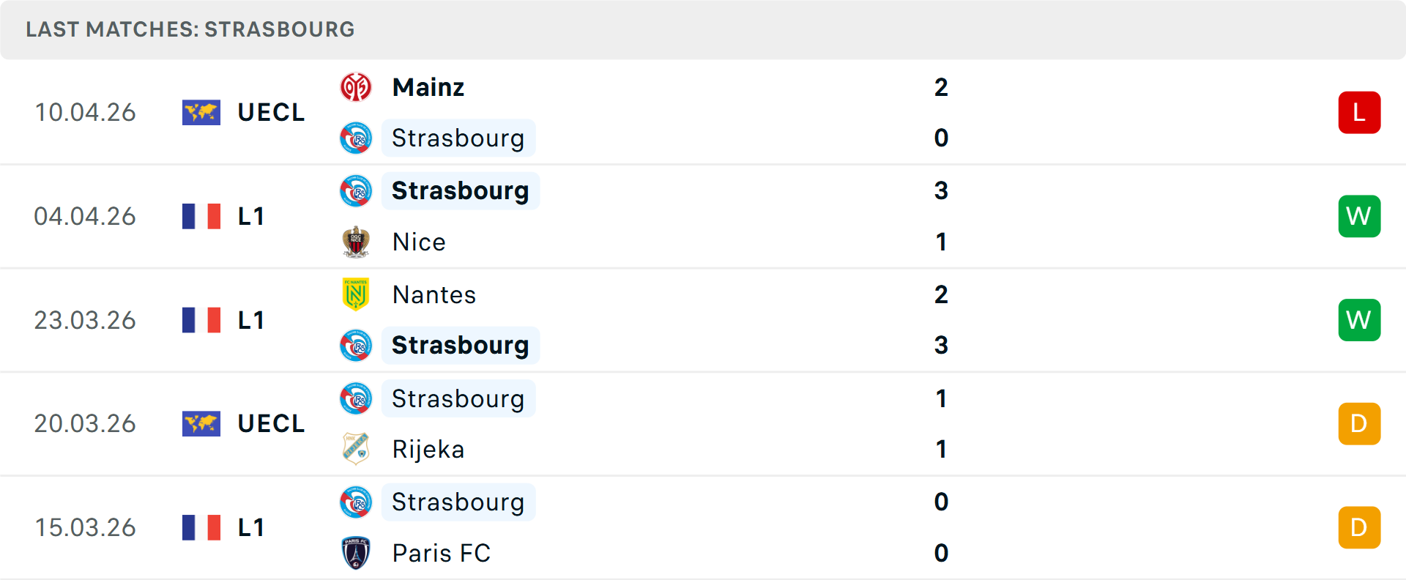
Task: Click the green W badge for Nice match
Action: 1359,217
